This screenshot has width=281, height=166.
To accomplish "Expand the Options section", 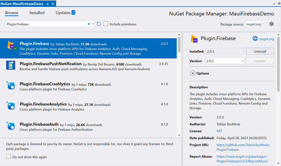I will [x=192, y=73].
